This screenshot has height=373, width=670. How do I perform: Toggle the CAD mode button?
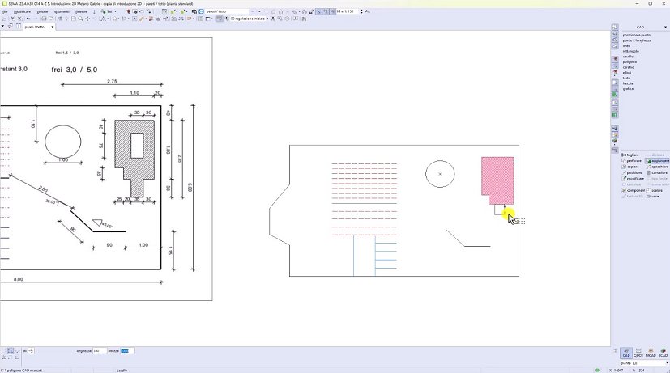(626, 353)
